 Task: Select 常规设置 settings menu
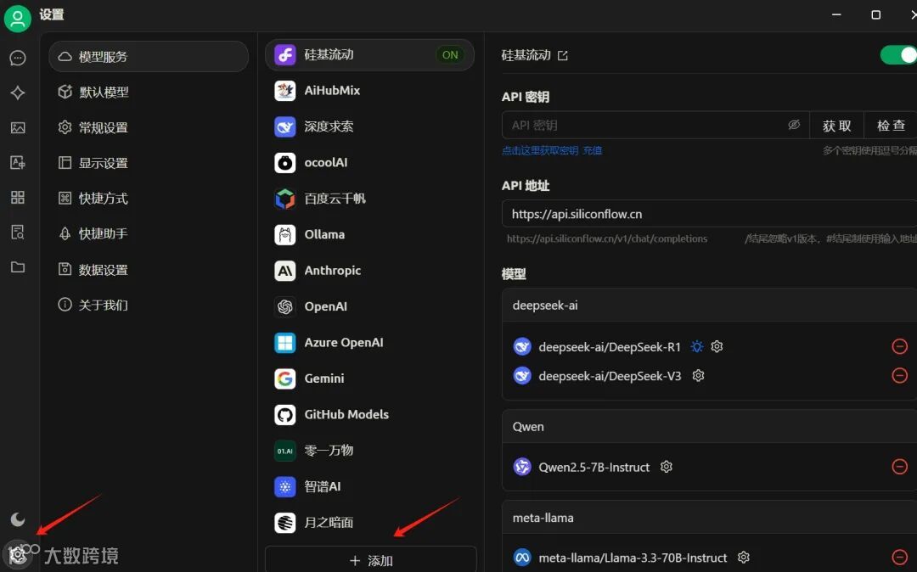[149, 127]
